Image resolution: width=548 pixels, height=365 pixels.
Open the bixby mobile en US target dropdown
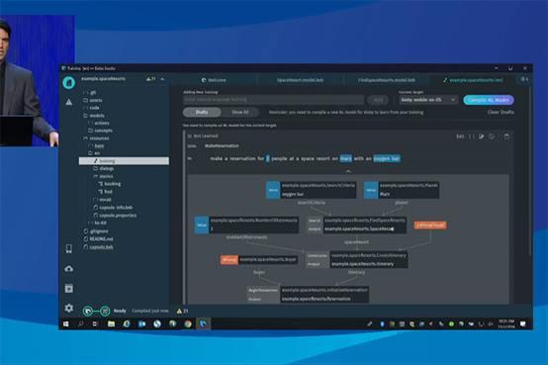tap(427, 100)
